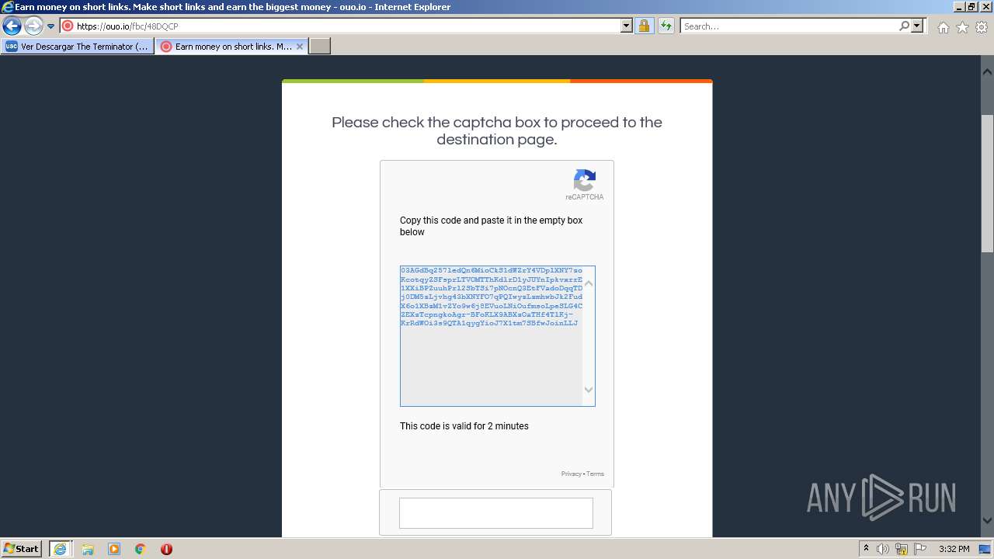Screen dimensions: 994x559
Task: Click the red Opera taskbar icon
Action: 166,549
